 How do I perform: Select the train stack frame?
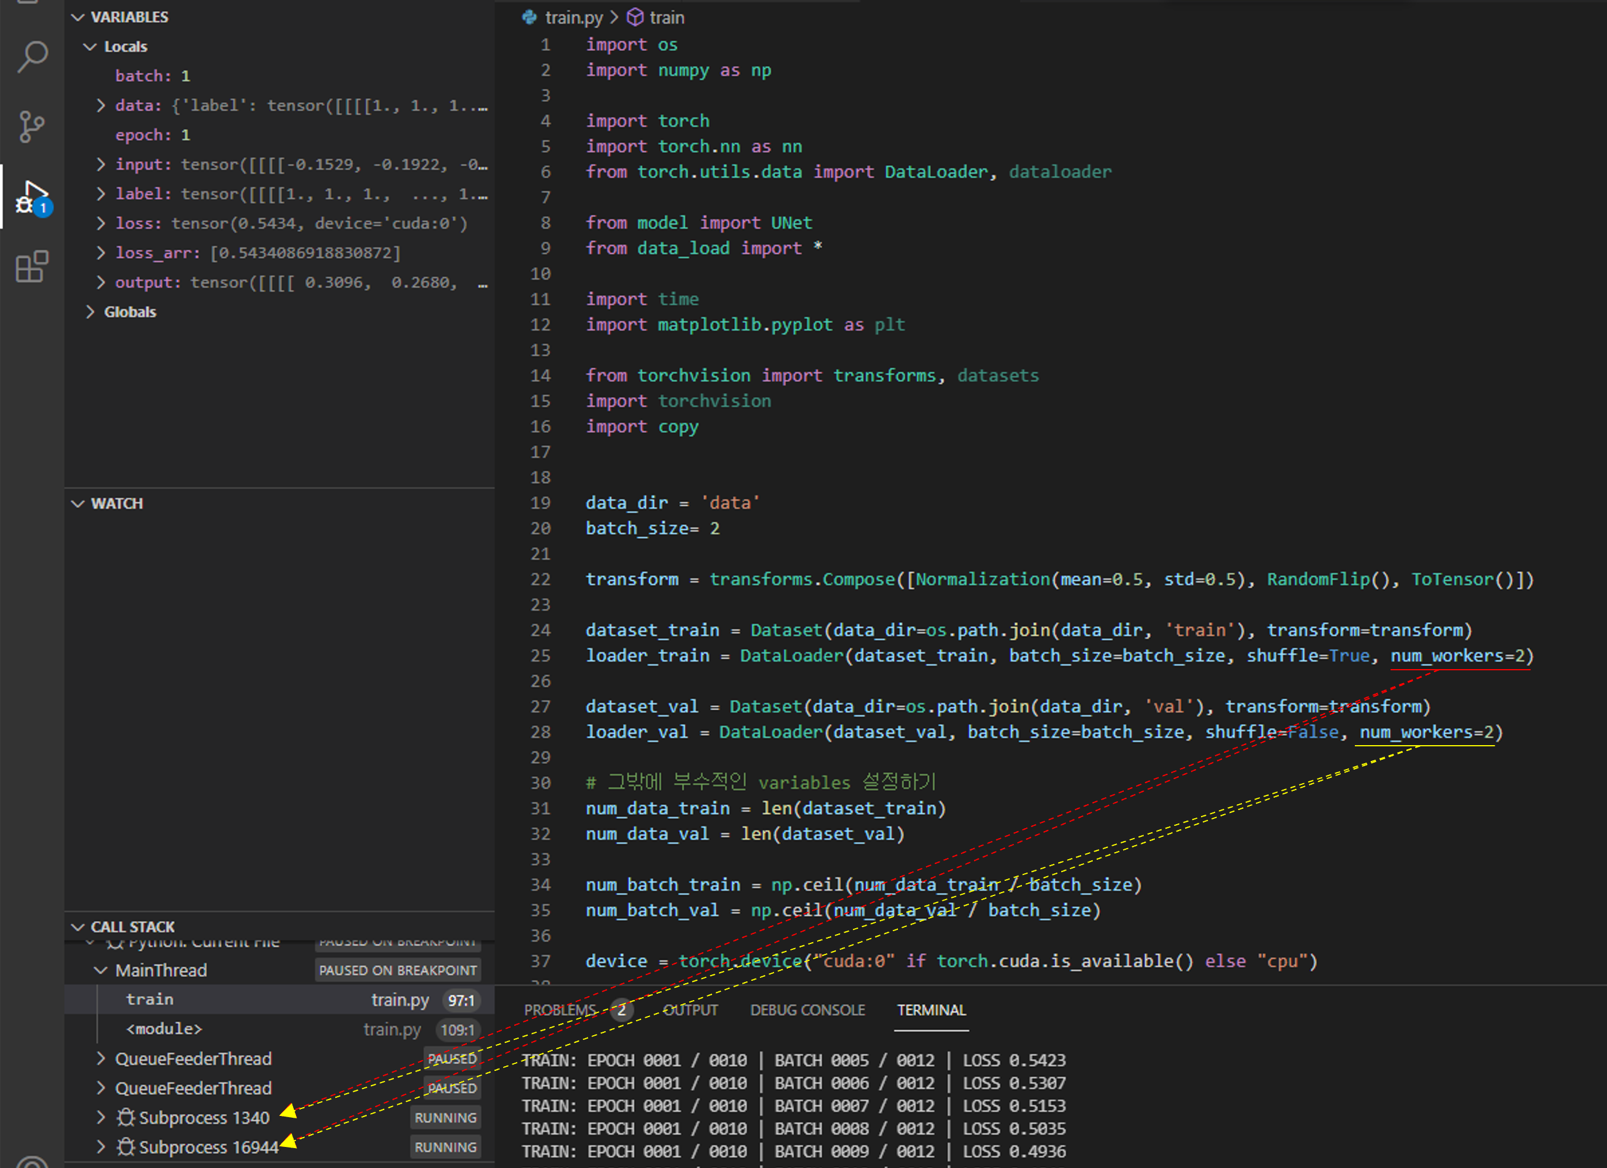[x=150, y=1000]
